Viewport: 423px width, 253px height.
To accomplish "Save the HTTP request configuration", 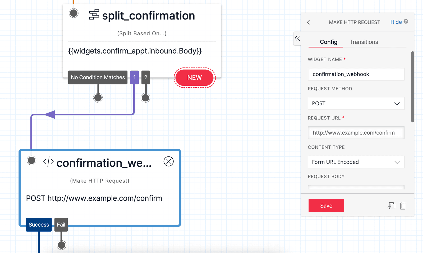I will tap(326, 206).
